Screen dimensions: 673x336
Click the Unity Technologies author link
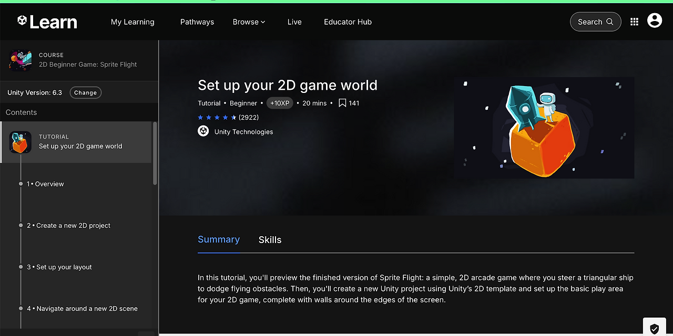(243, 132)
